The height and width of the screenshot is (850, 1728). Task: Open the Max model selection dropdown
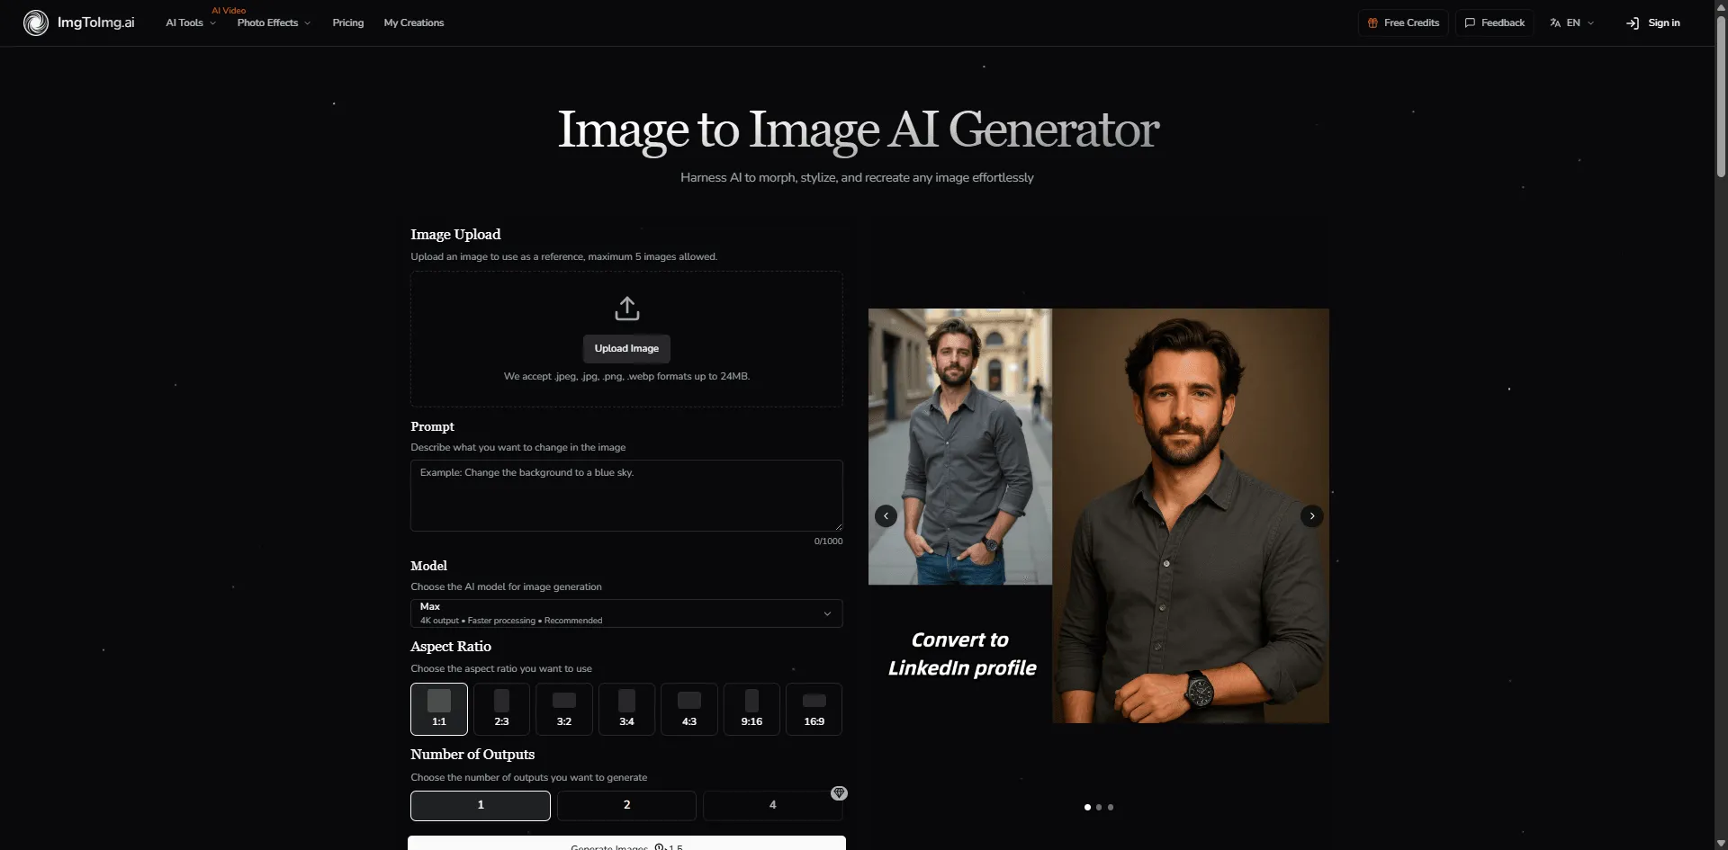(626, 613)
